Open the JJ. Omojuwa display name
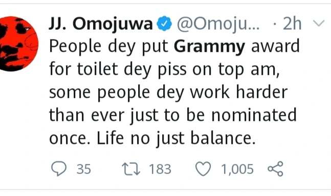The height and width of the screenshot is (196, 331). 100,24
